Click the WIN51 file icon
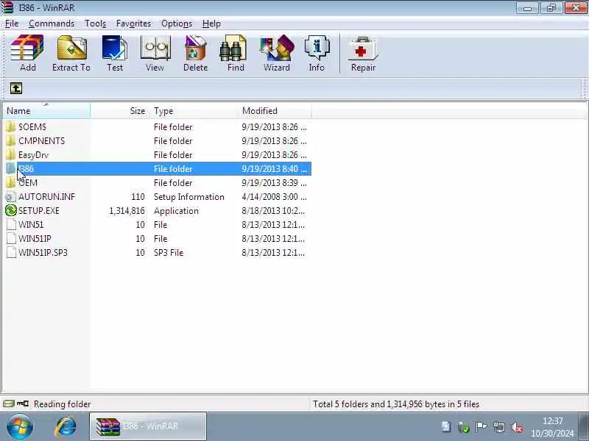Viewport: 589px width, 441px height. tap(11, 225)
